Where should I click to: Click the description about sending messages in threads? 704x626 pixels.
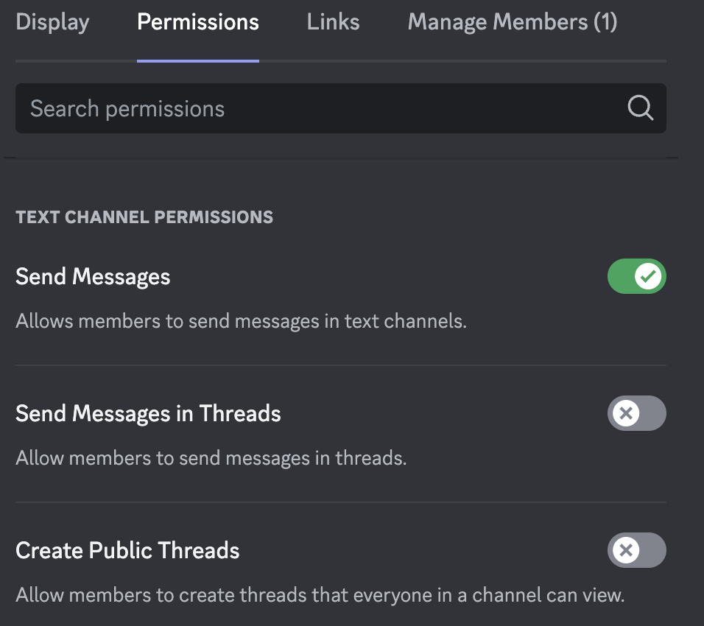click(x=211, y=458)
